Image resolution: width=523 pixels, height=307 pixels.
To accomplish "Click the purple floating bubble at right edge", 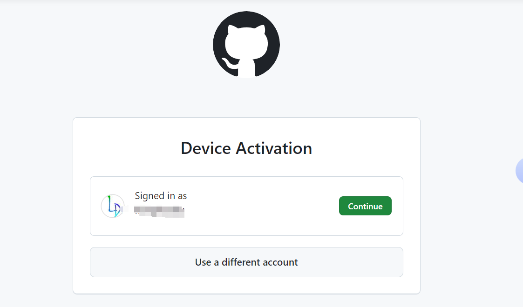I will click(x=519, y=171).
